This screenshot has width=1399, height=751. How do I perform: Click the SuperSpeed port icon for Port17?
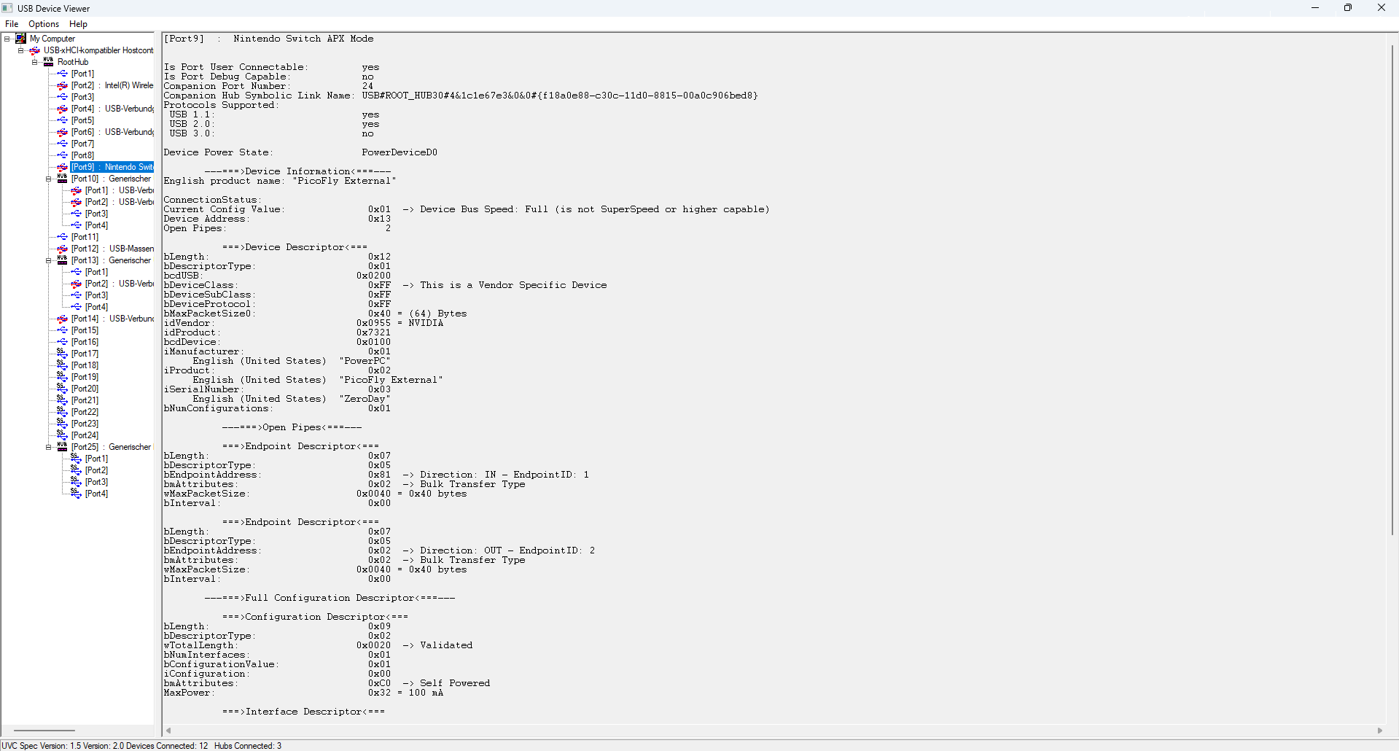pos(62,354)
